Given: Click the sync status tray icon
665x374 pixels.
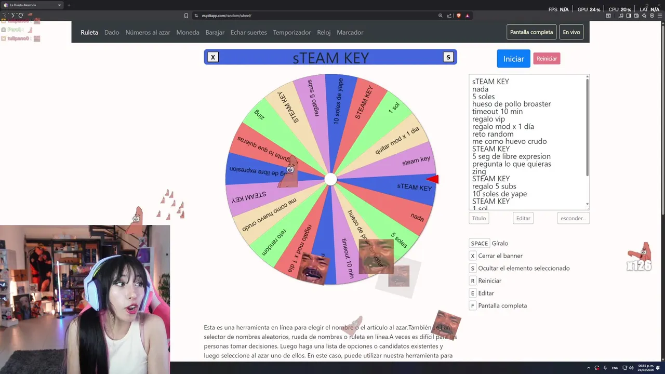Looking at the screenshot, I should 597,368.
